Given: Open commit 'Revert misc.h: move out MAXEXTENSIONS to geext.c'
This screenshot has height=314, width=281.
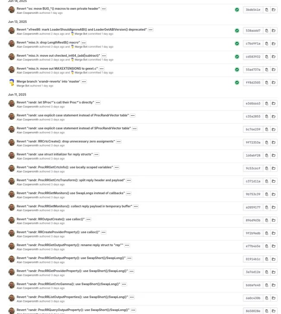Looking at the screenshot, I should pos(57,68).
